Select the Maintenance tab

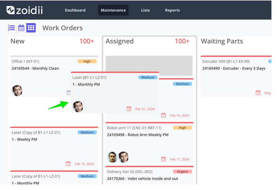pyautogui.click(x=113, y=10)
